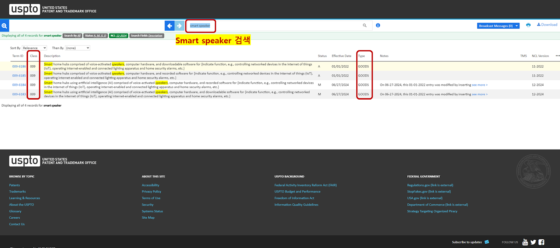Sort by the Description column header

(x=52, y=56)
